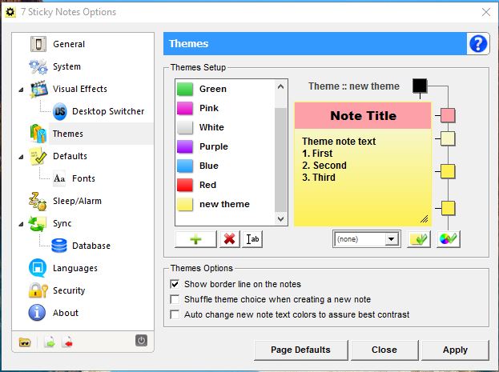Open General label in sidebar
Image resolution: width=499 pixels, height=372 pixels.
click(x=69, y=44)
